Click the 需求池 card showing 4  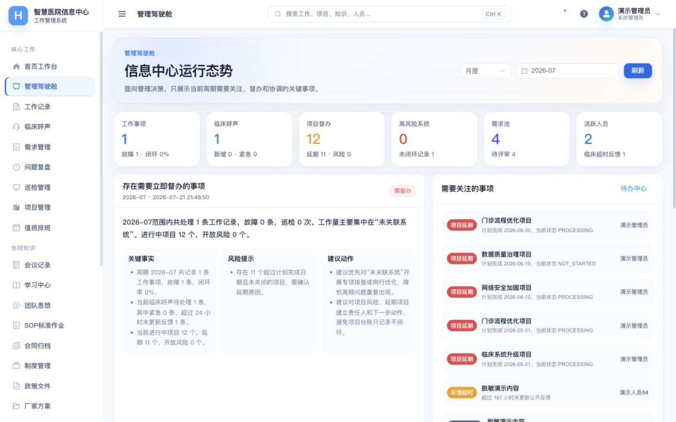tap(527, 139)
